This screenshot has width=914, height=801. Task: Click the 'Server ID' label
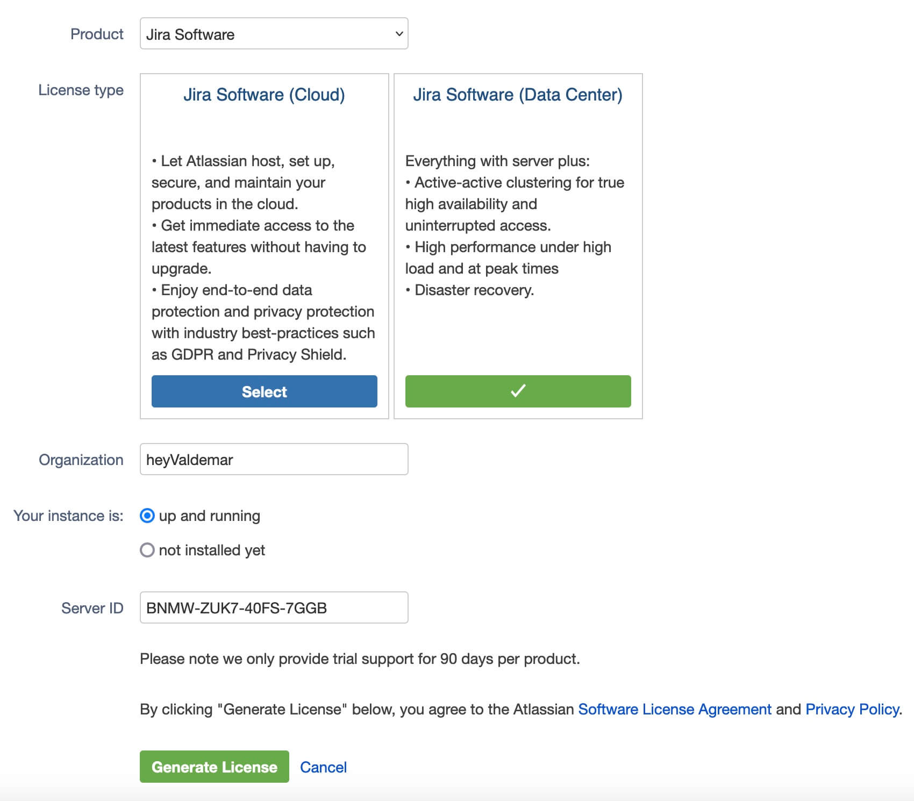[x=92, y=608]
